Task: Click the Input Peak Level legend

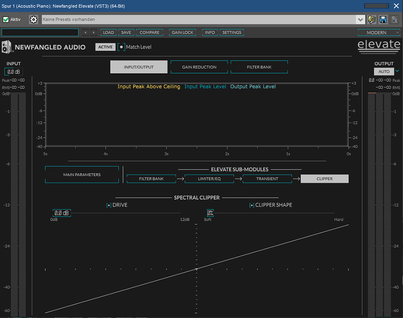Action: [205, 87]
